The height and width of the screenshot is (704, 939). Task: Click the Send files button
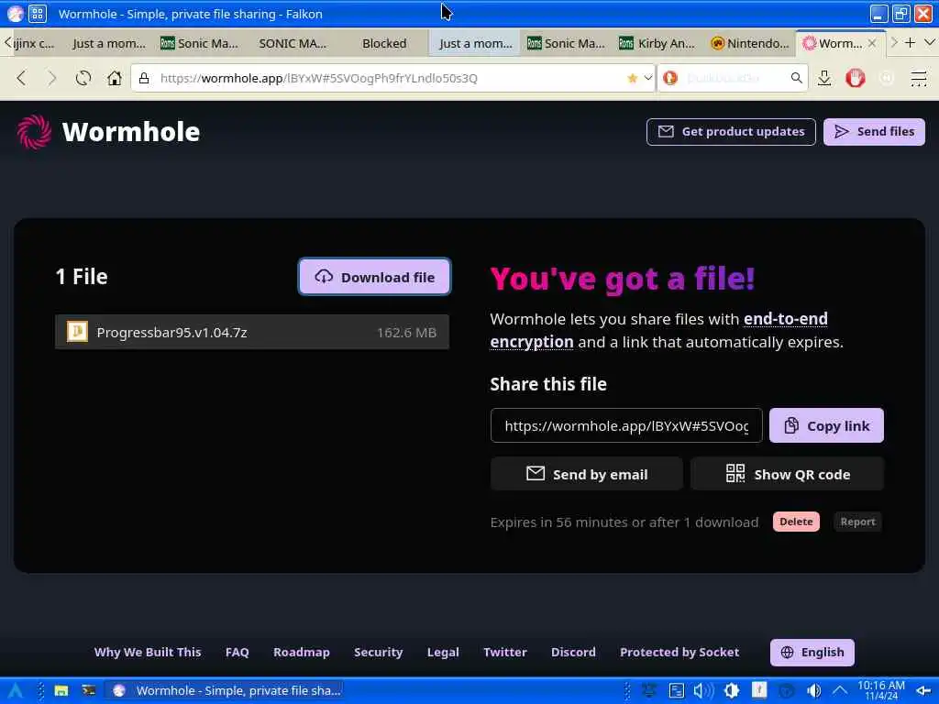tap(874, 132)
